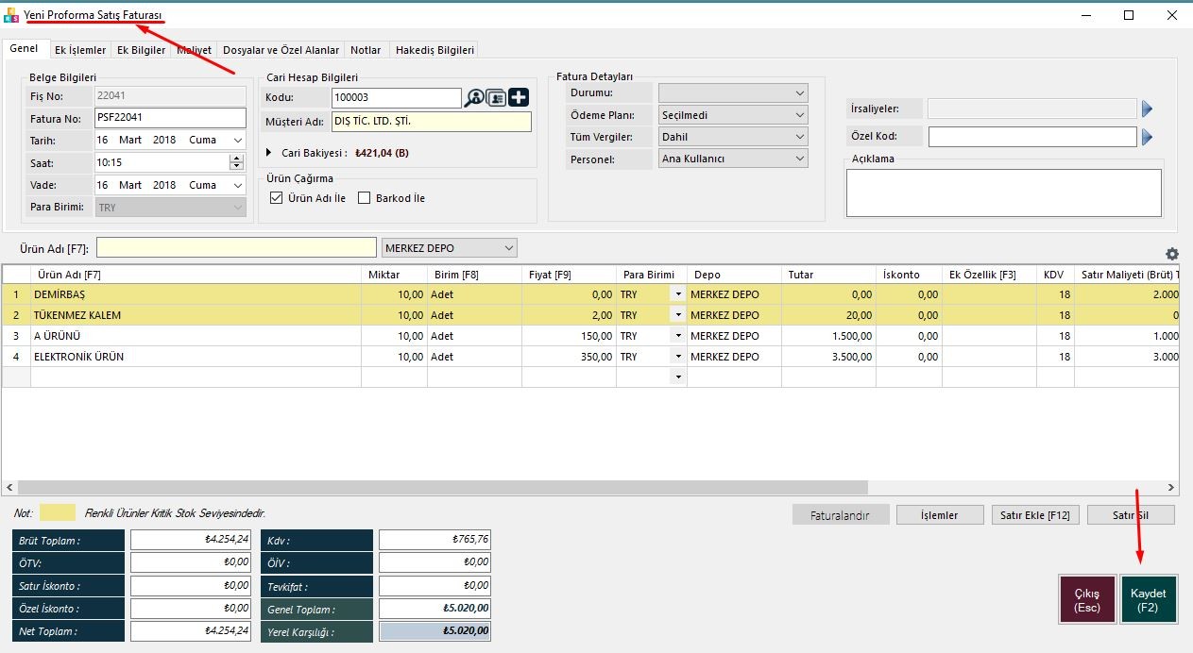This screenshot has width=1193, height=653.
Task: Uncheck the Ürün Adı İle checkbox
Action: [x=277, y=198]
